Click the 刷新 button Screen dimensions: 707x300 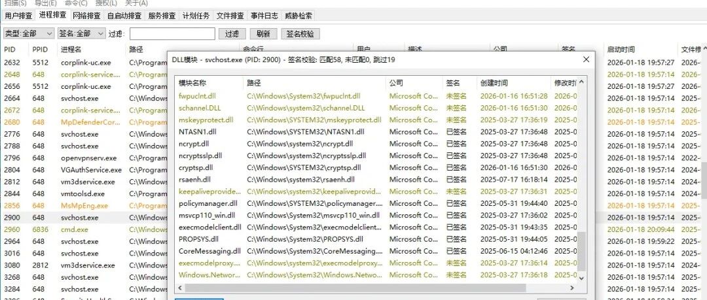[263, 34]
